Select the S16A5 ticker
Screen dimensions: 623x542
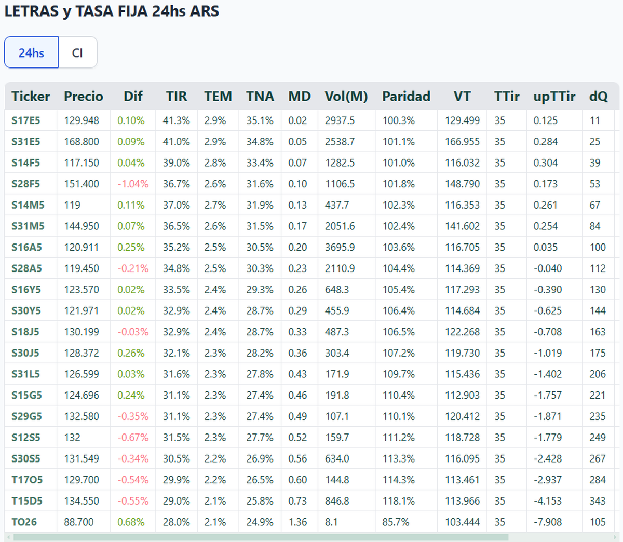[26, 247]
